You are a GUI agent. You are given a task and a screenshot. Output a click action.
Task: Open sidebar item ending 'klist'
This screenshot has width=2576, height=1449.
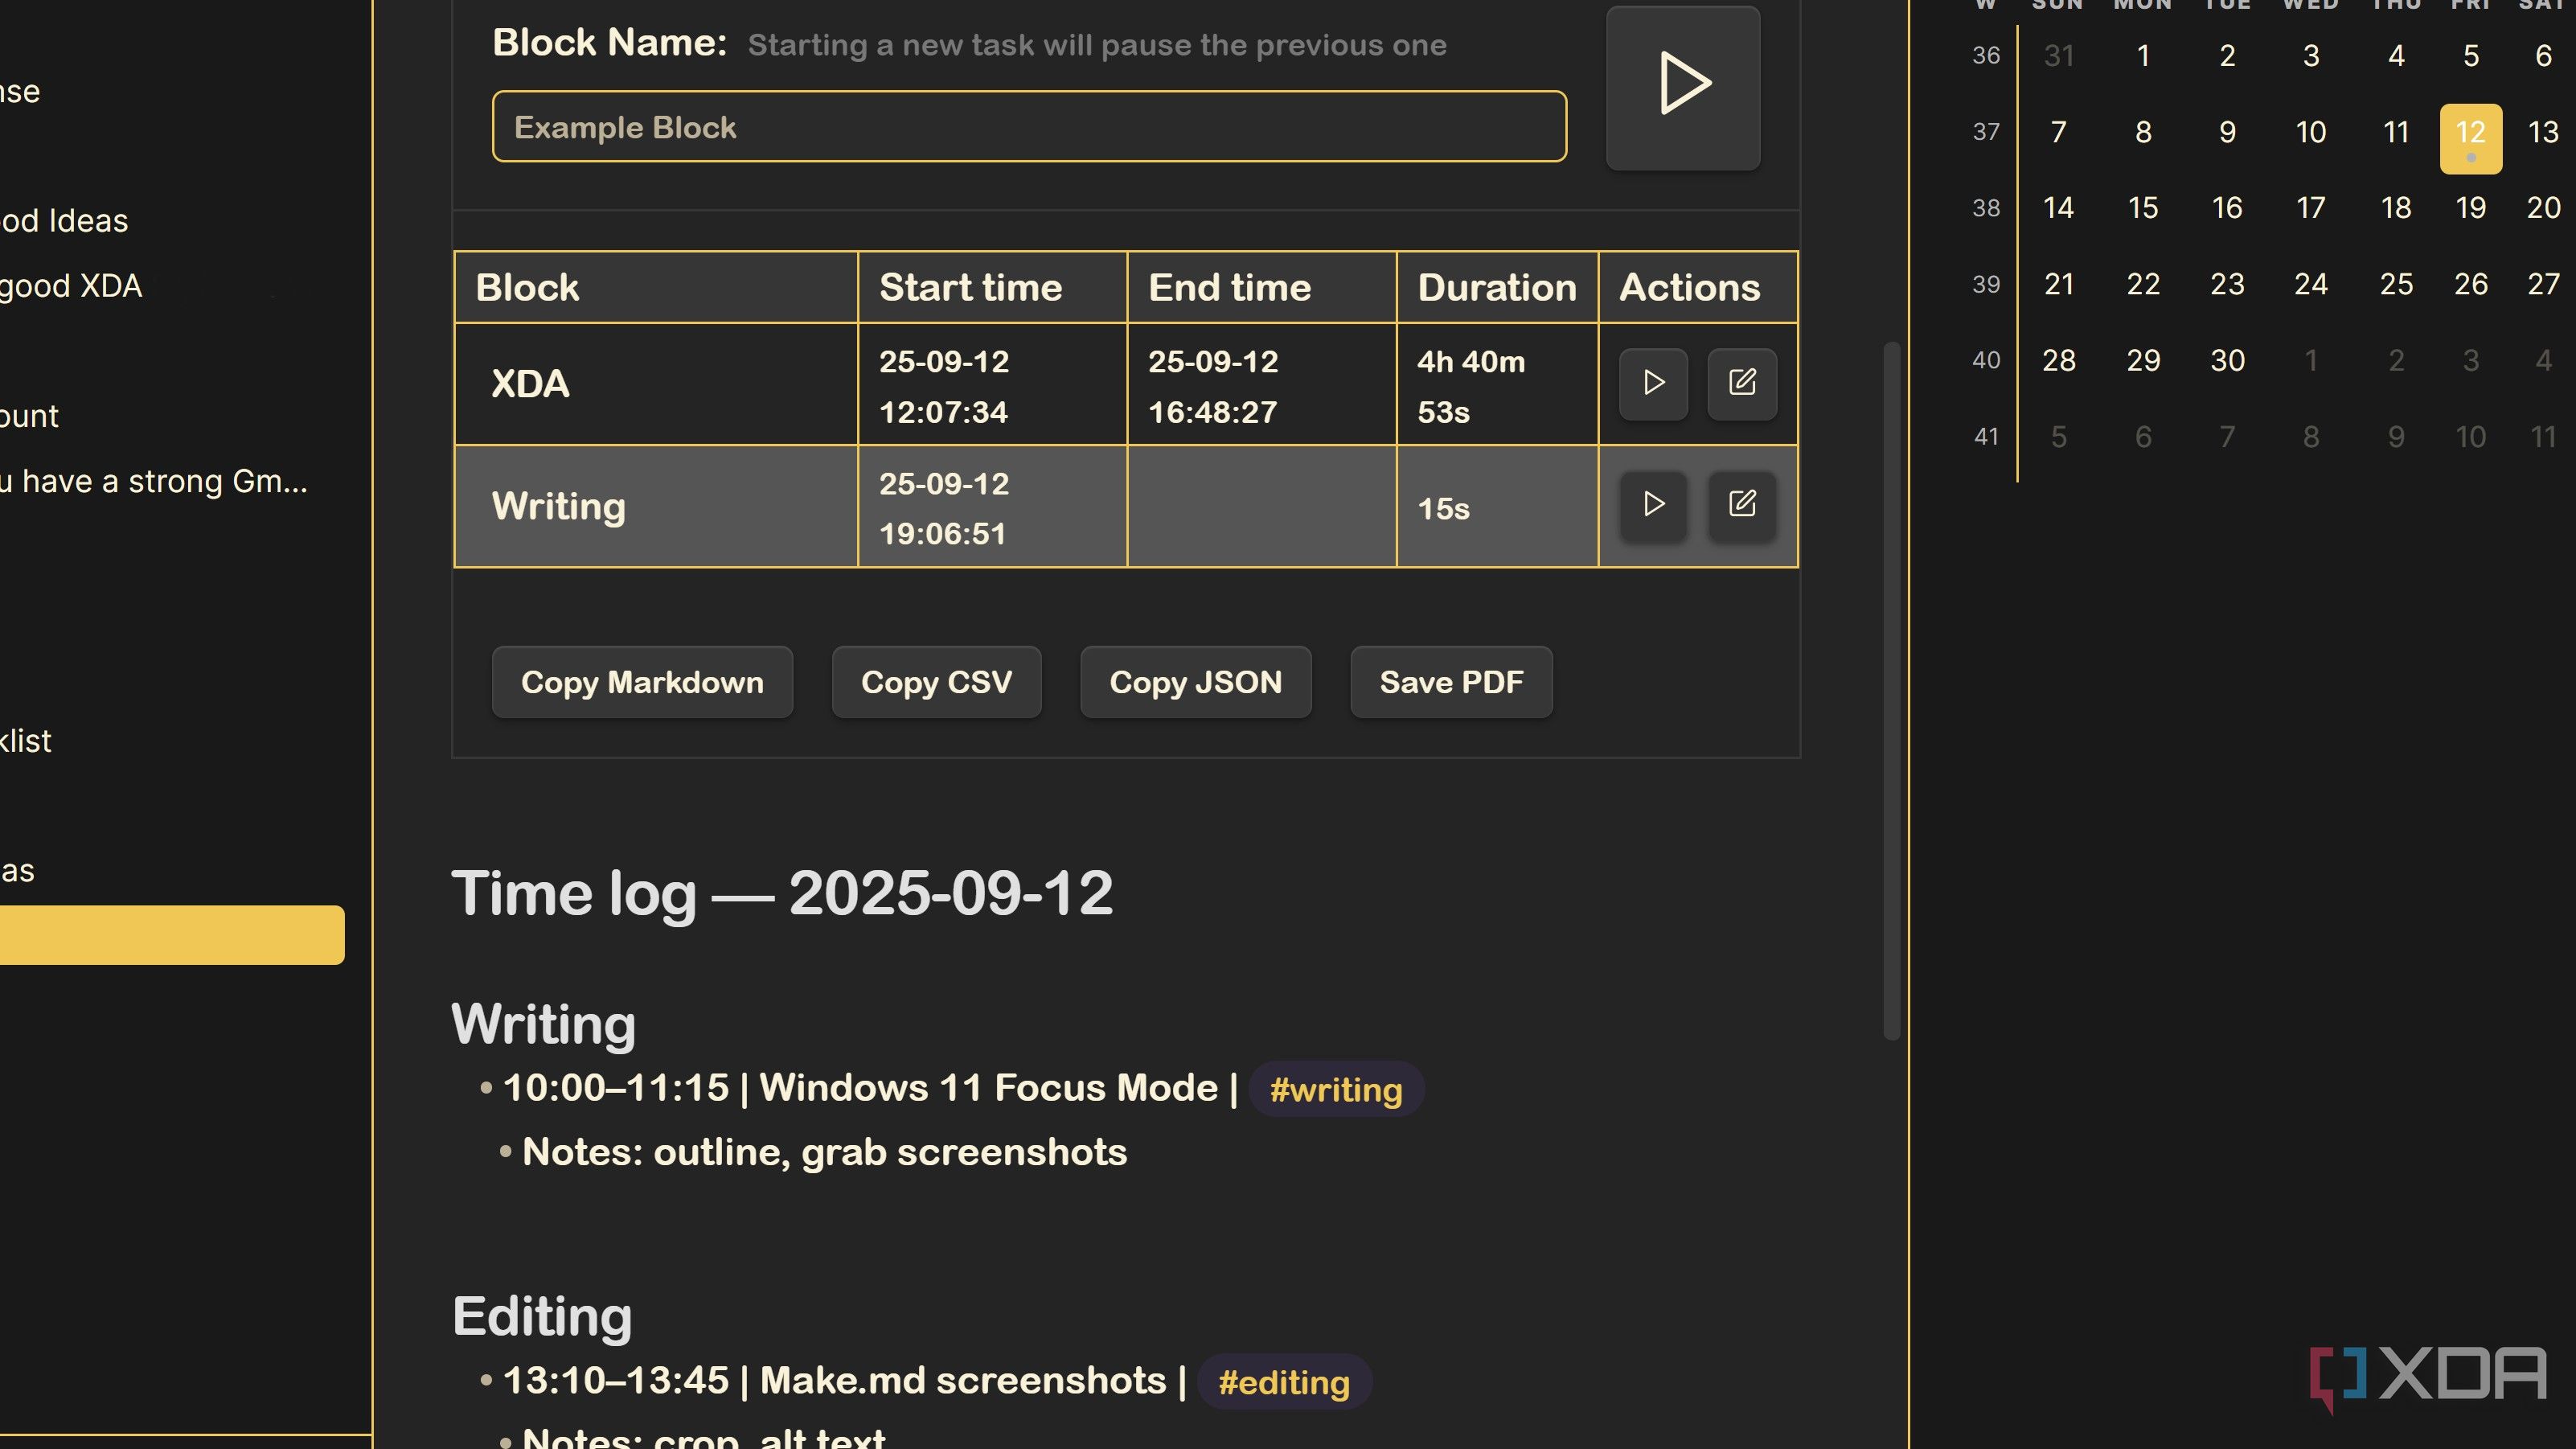pos(26,741)
